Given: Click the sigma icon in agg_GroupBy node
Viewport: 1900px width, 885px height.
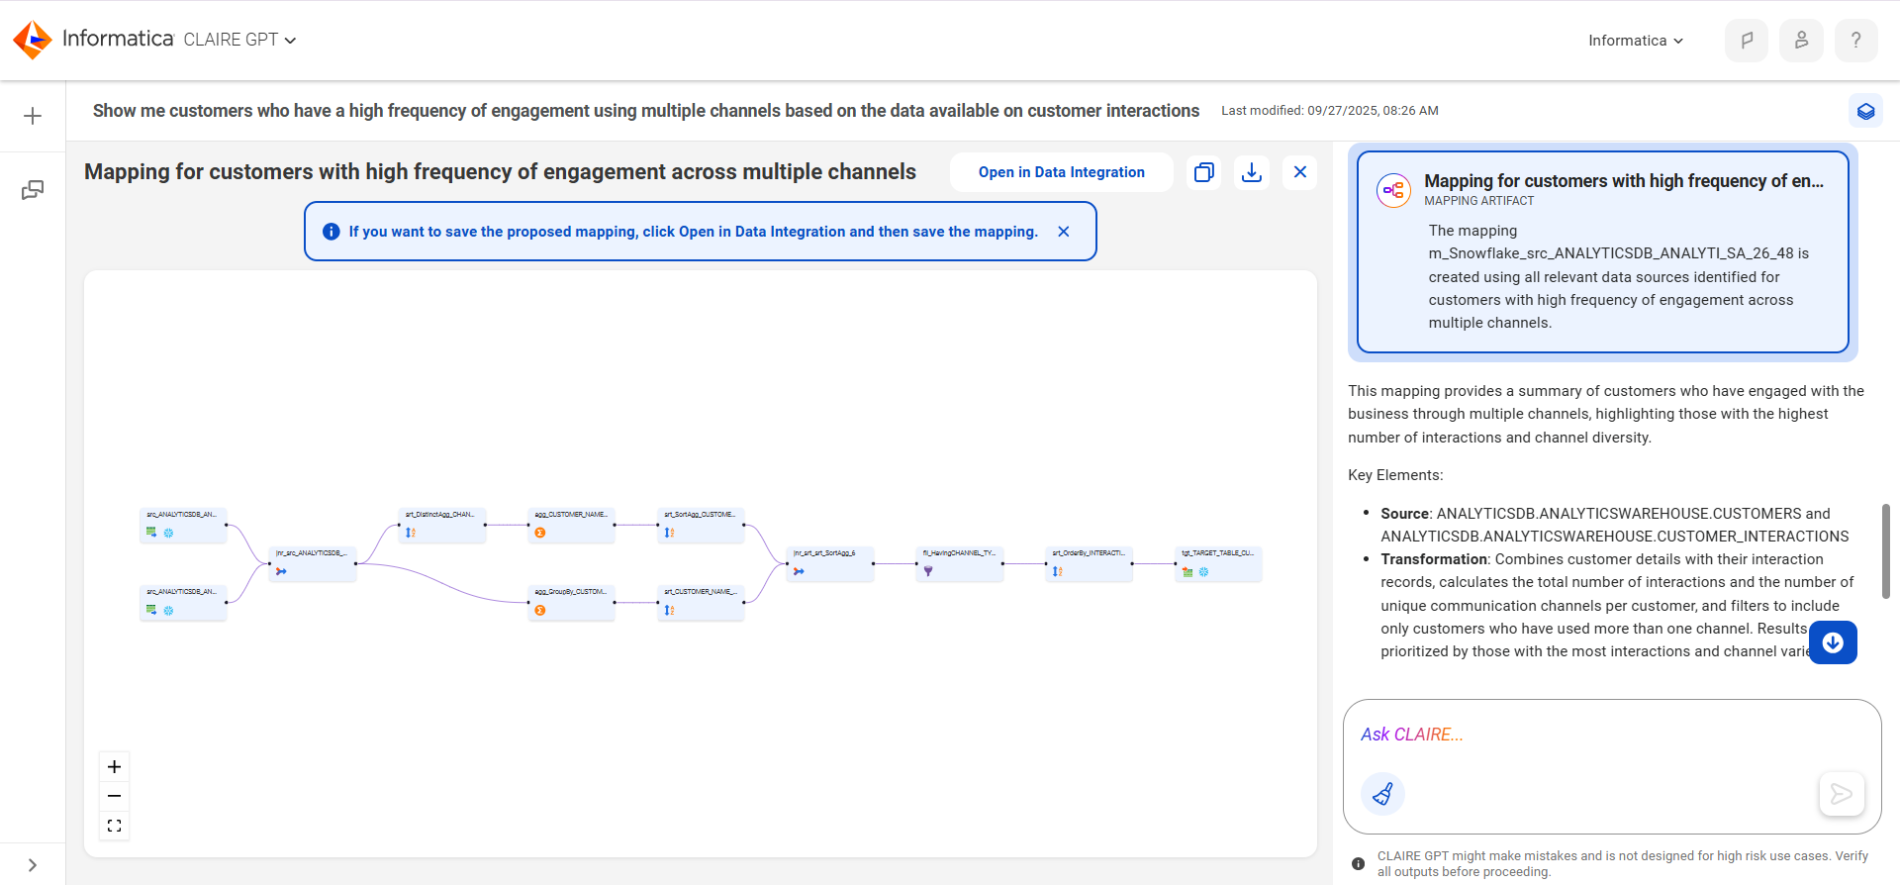Looking at the screenshot, I should click(540, 610).
